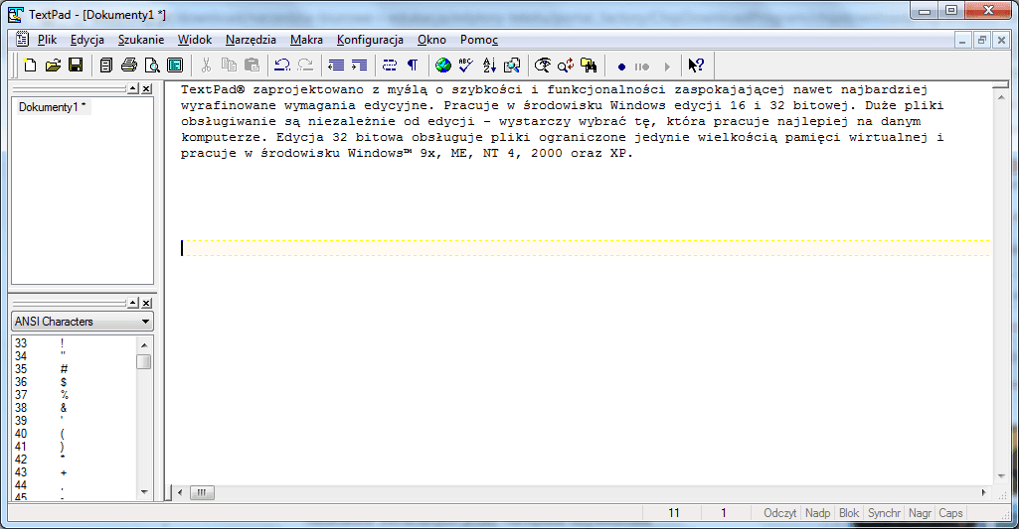The image size is (1019, 529).
Task: Open the Pomoc menu
Action: tap(479, 40)
